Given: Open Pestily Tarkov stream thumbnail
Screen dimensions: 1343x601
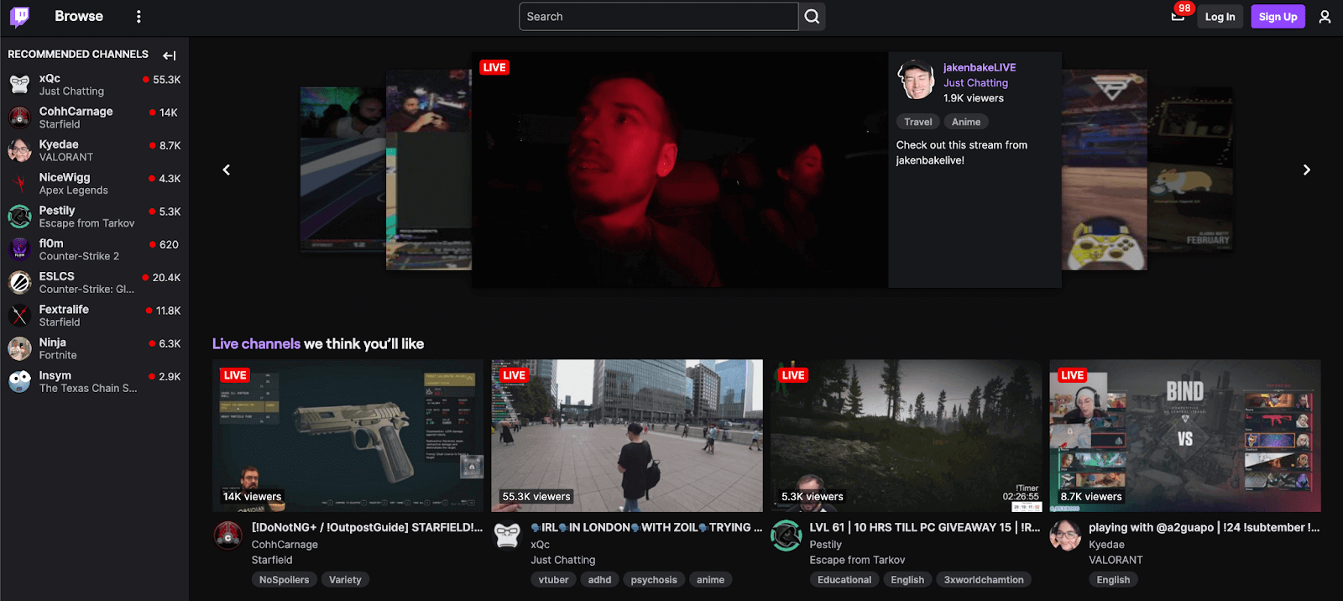Looking at the screenshot, I should pyautogui.click(x=907, y=436).
